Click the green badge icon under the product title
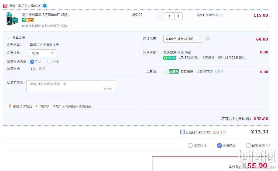Viewport: 278px width, 171px height. [24, 20]
